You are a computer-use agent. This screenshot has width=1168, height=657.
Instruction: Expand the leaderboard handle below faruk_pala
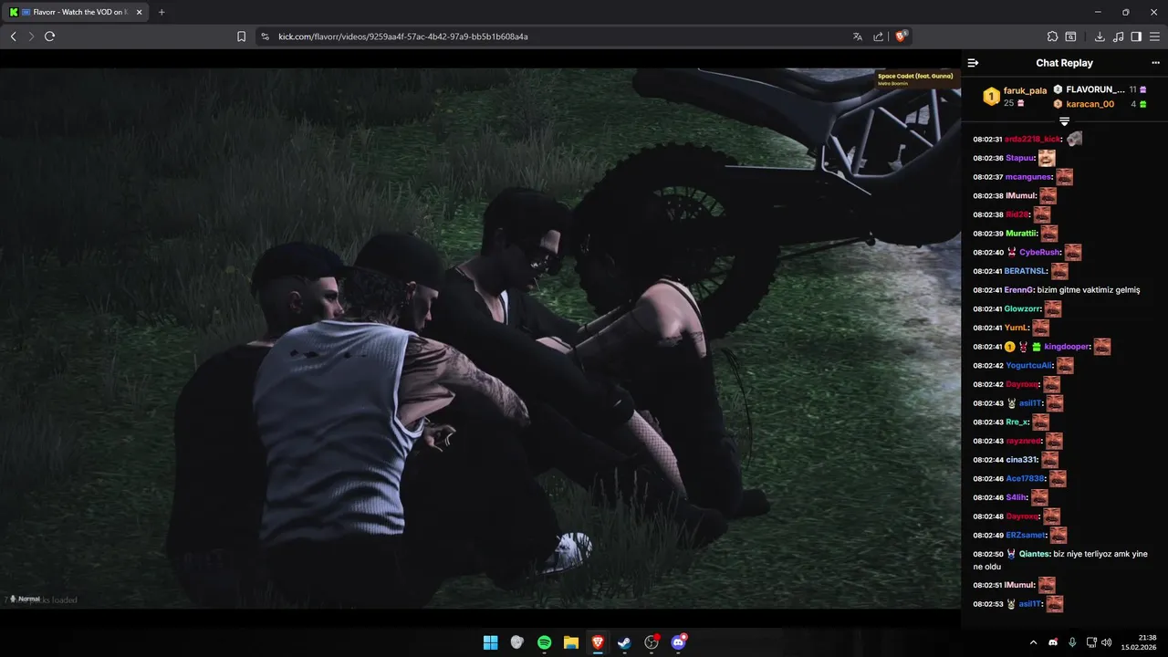click(x=1064, y=121)
